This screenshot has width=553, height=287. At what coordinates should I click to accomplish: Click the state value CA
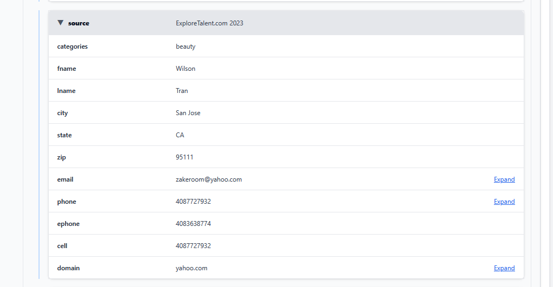click(x=180, y=135)
